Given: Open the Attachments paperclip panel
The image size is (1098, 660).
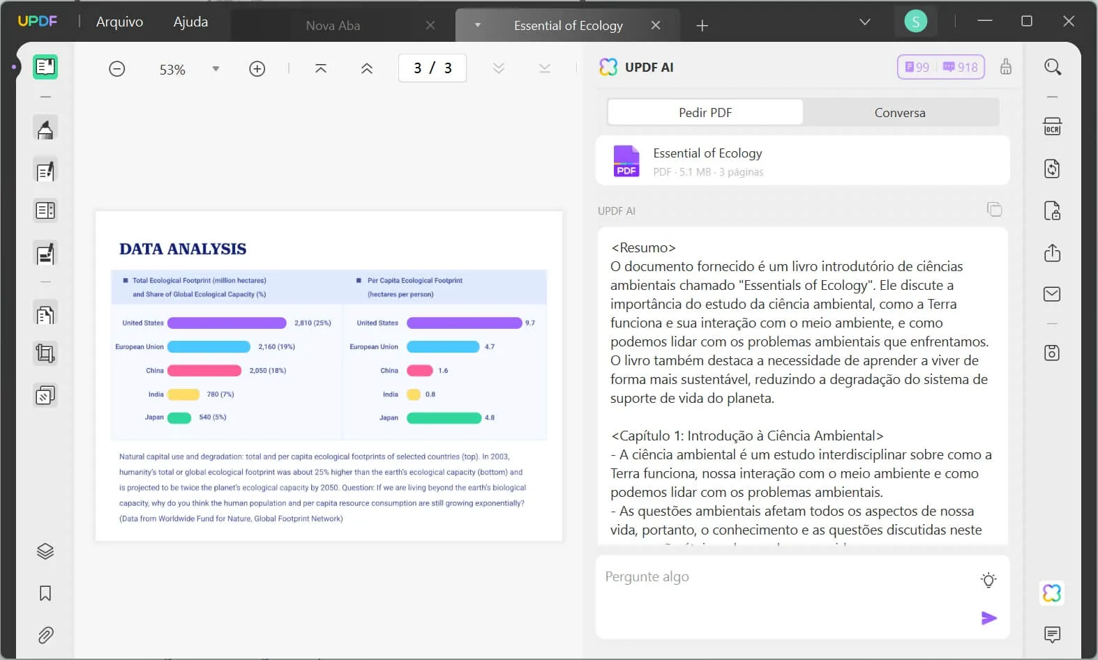Looking at the screenshot, I should [x=45, y=635].
